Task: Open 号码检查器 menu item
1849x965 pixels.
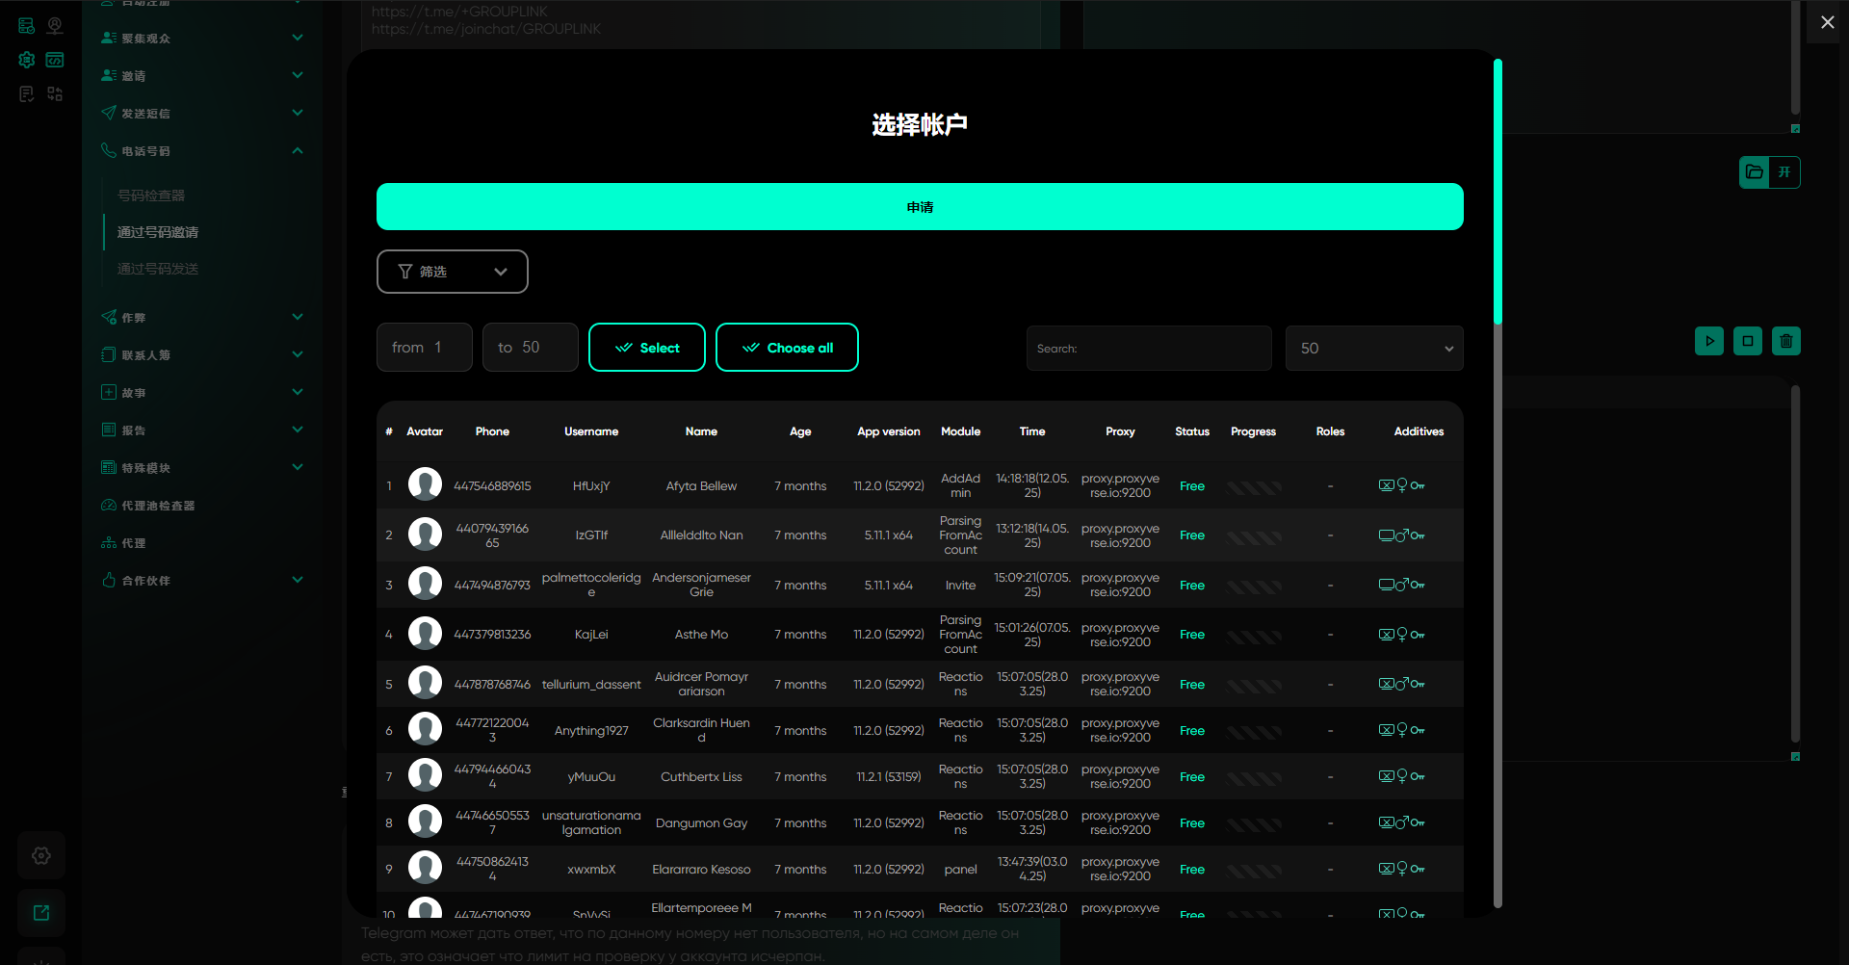Action: (x=151, y=196)
